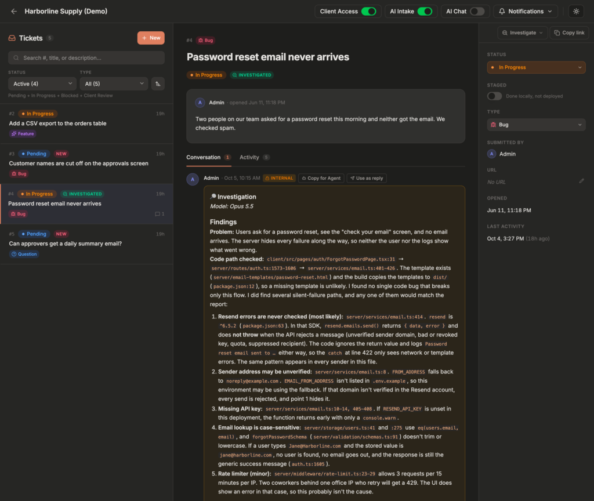
Task: Click Opened date Jun 11, 11:18 PM in sidebar
Action: 509,210
